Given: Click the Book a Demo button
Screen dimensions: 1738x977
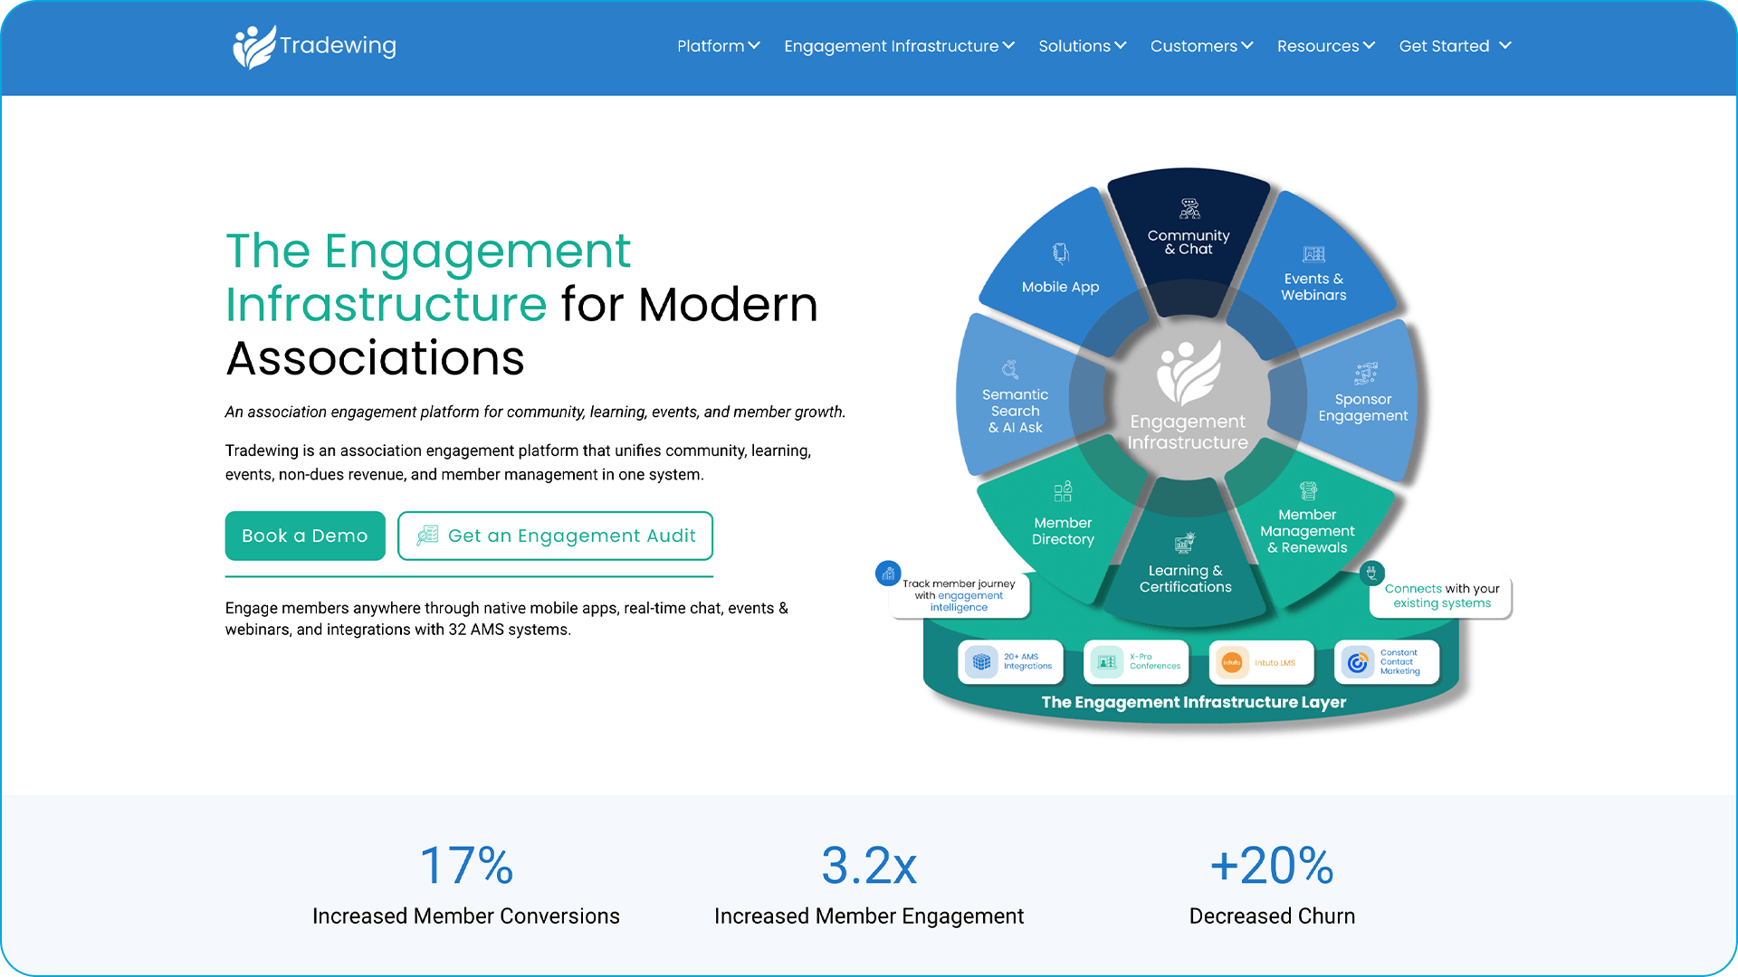Looking at the screenshot, I should (305, 536).
